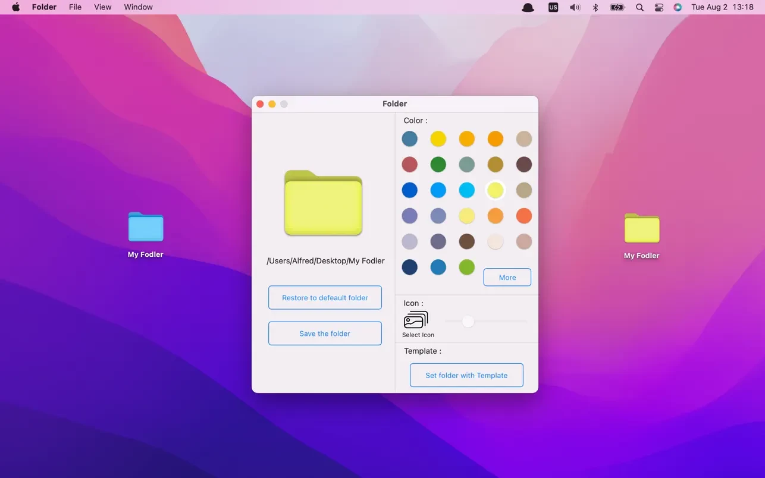This screenshot has height=478, width=765.
Task: Click the folder path text under the preview
Action: 325,260
